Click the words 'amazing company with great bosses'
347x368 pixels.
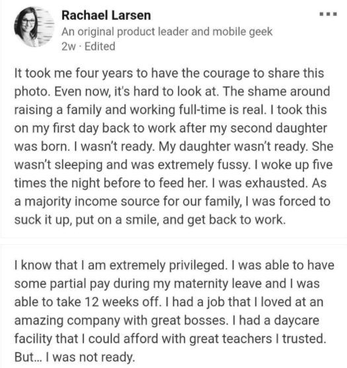pyautogui.click(x=122, y=320)
